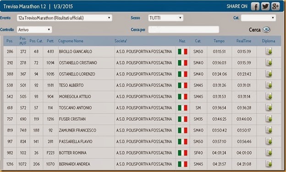Download diploma for Teso Alberto

coord(269,85)
